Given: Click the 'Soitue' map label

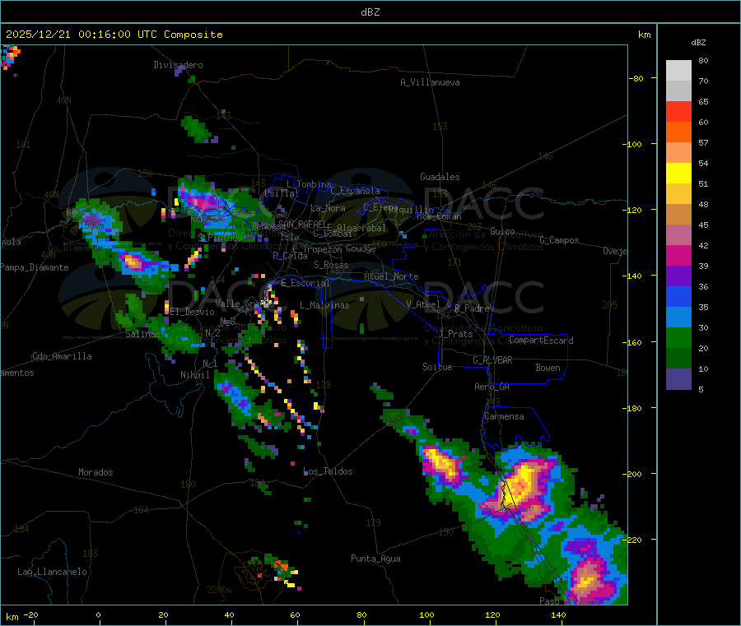Looking at the screenshot, I should click(437, 367).
